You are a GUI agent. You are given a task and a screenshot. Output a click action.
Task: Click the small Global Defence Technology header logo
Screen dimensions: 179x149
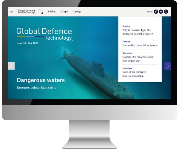[x=26, y=11]
